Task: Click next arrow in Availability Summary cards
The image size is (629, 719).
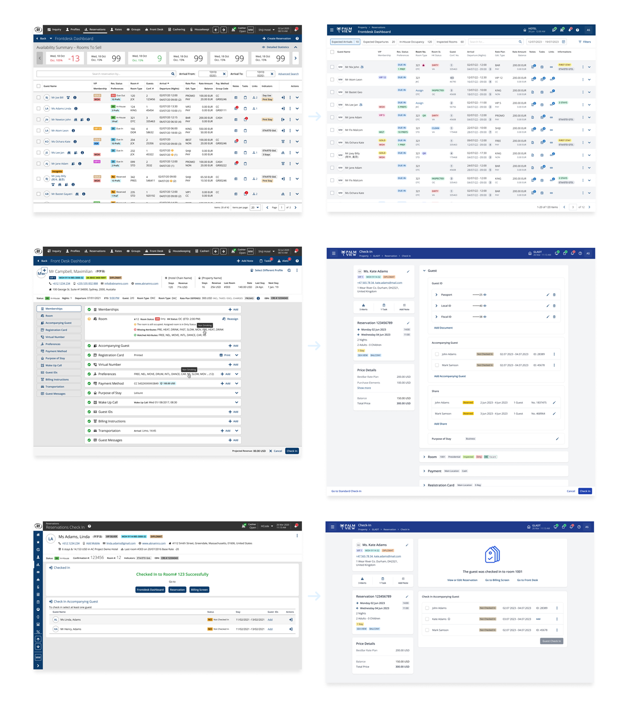Action: point(296,58)
